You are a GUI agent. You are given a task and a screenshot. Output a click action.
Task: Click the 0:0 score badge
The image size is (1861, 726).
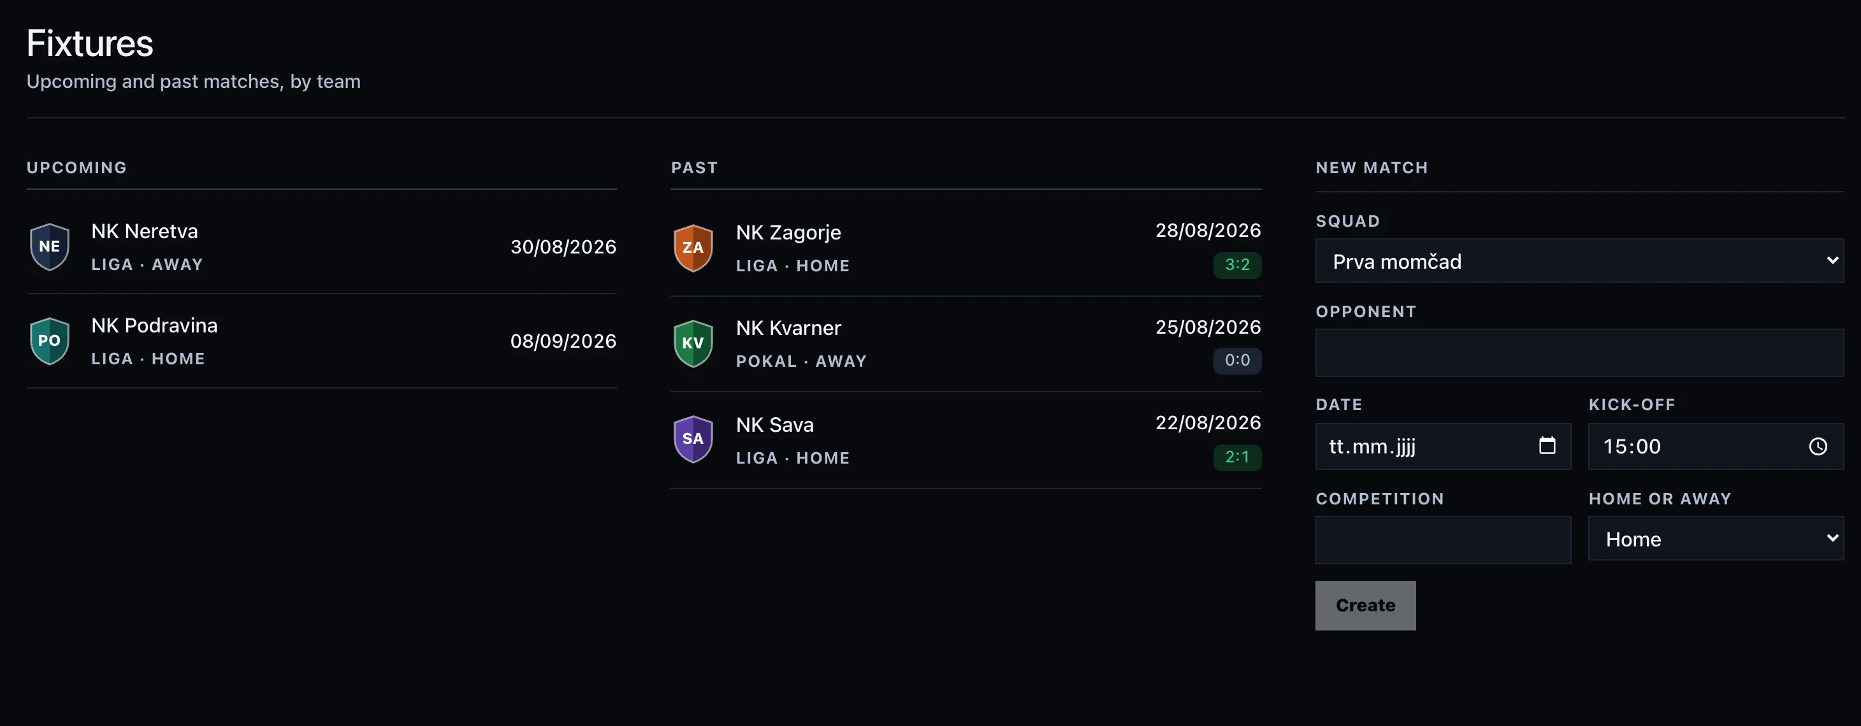(x=1237, y=360)
